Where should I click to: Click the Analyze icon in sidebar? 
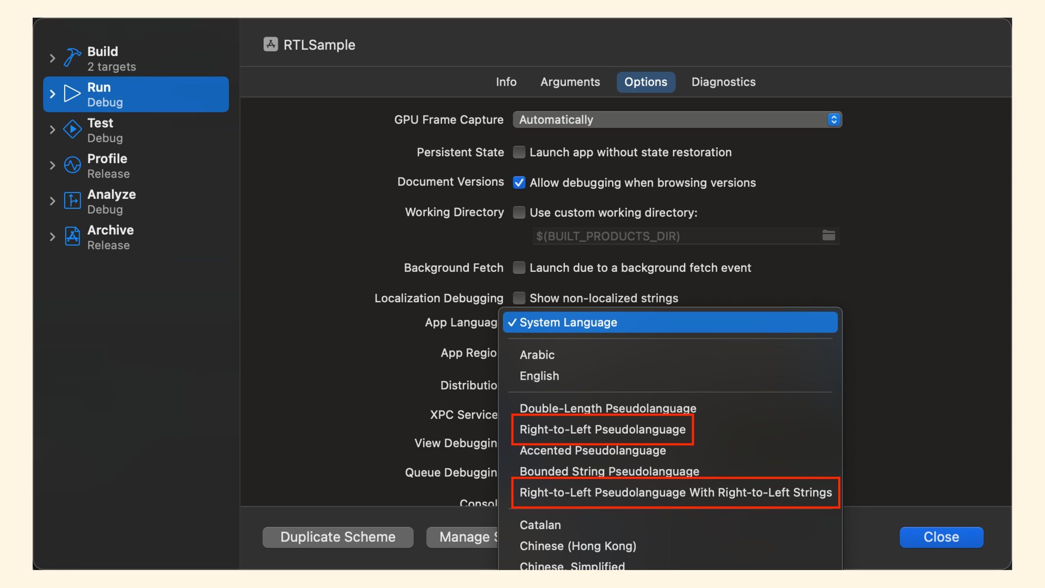point(72,201)
